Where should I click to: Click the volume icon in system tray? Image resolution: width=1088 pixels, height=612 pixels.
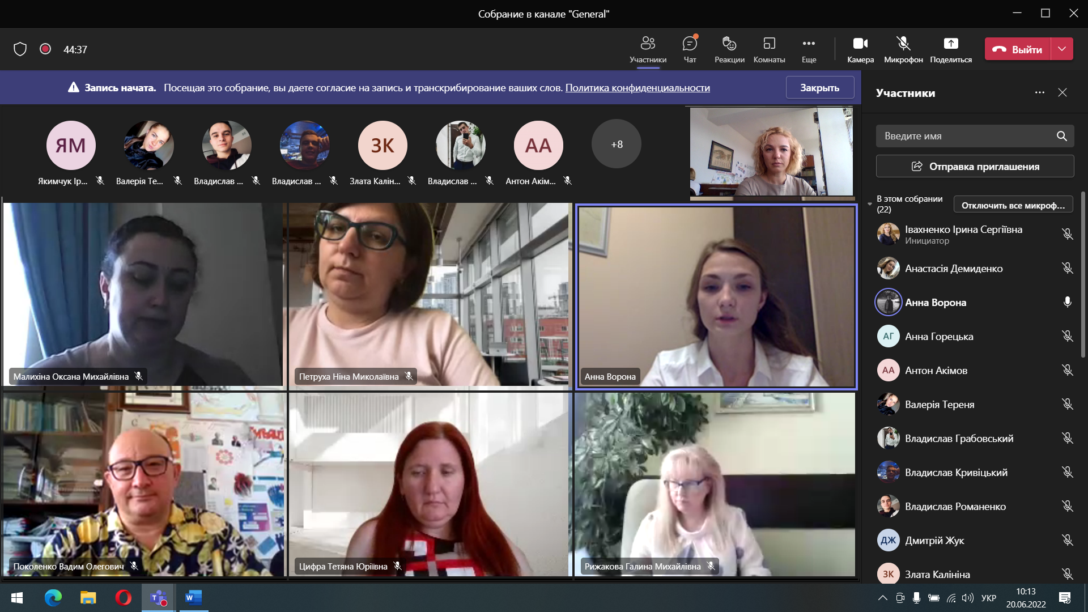[x=968, y=598]
